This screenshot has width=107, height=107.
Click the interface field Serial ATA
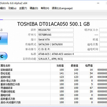pos(56,40)
